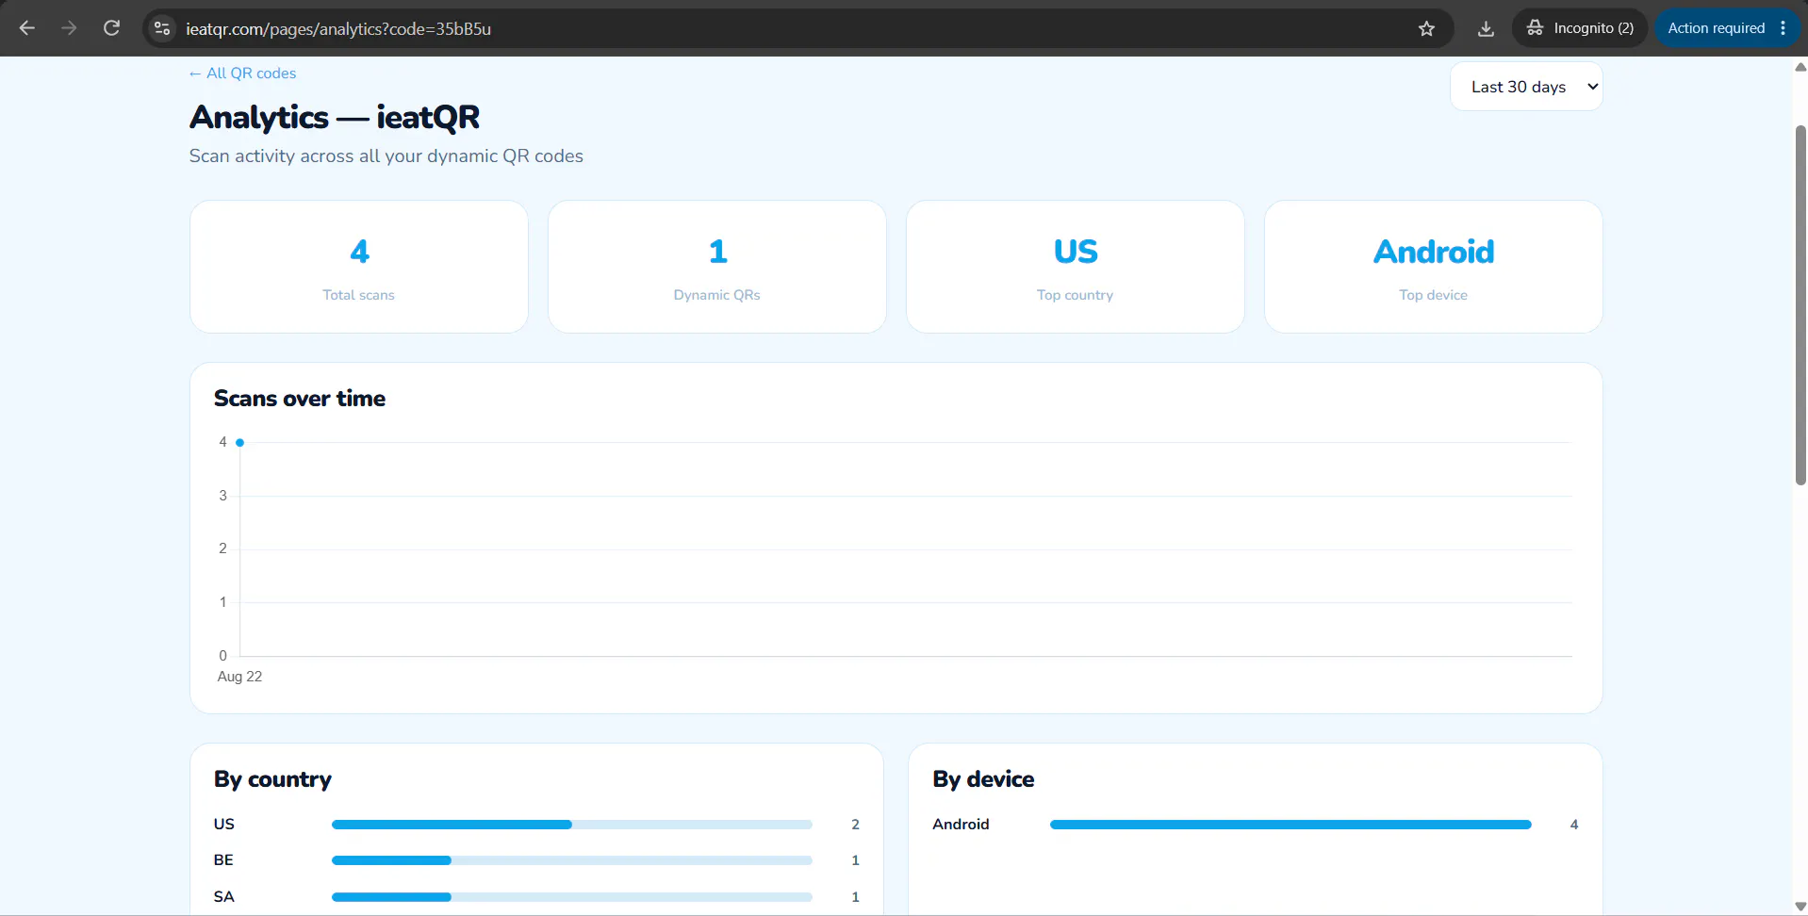Open the Last 30 days range dropdown
Image resolution: width=1808 pixels, height=916 pixels.
1526,87
